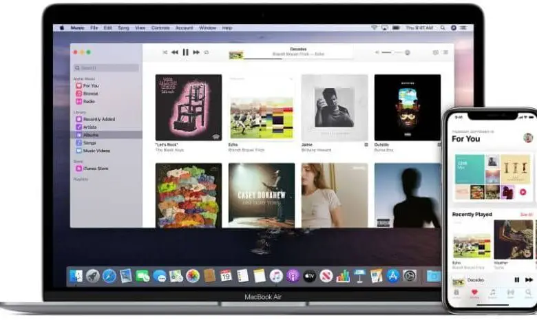
Task: Open the Edit menu
Action: [x=108, y=28]
